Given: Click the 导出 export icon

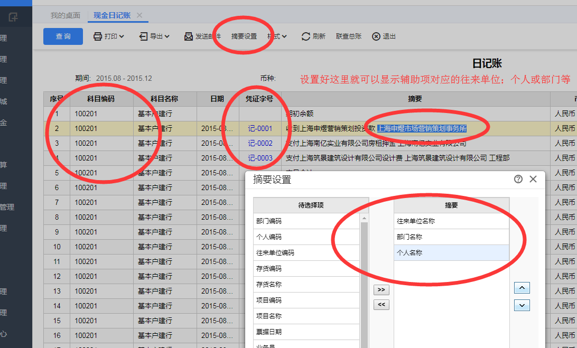Looking at the screenshot, I should pyautogui.click(x=143, y=36).
